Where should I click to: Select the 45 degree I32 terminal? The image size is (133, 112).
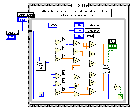[x=79, y=30]
